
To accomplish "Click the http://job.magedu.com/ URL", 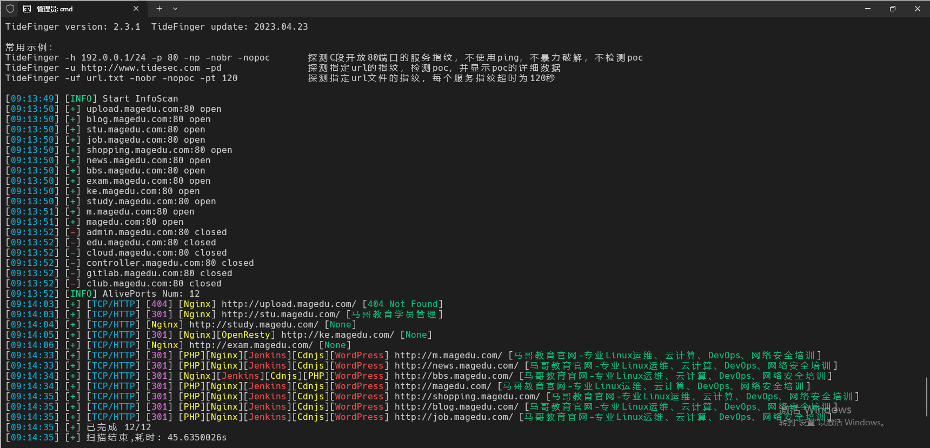I will tap(454, 417).
